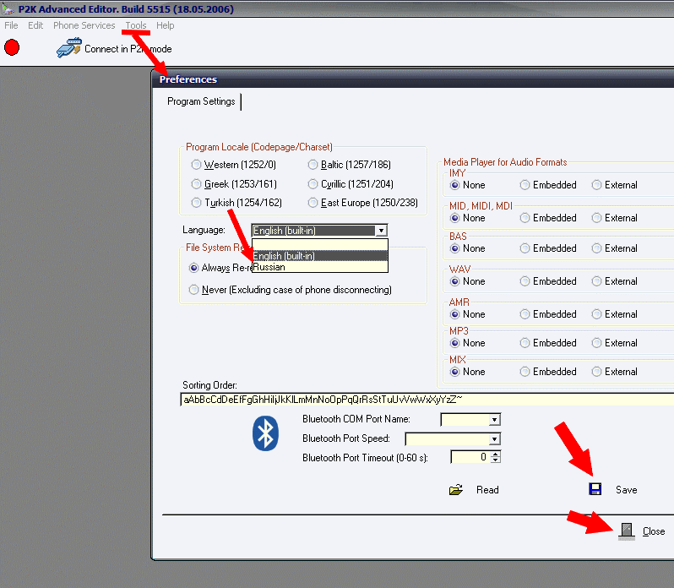
Task: Set BAS player to External
Action: point(596,248)
